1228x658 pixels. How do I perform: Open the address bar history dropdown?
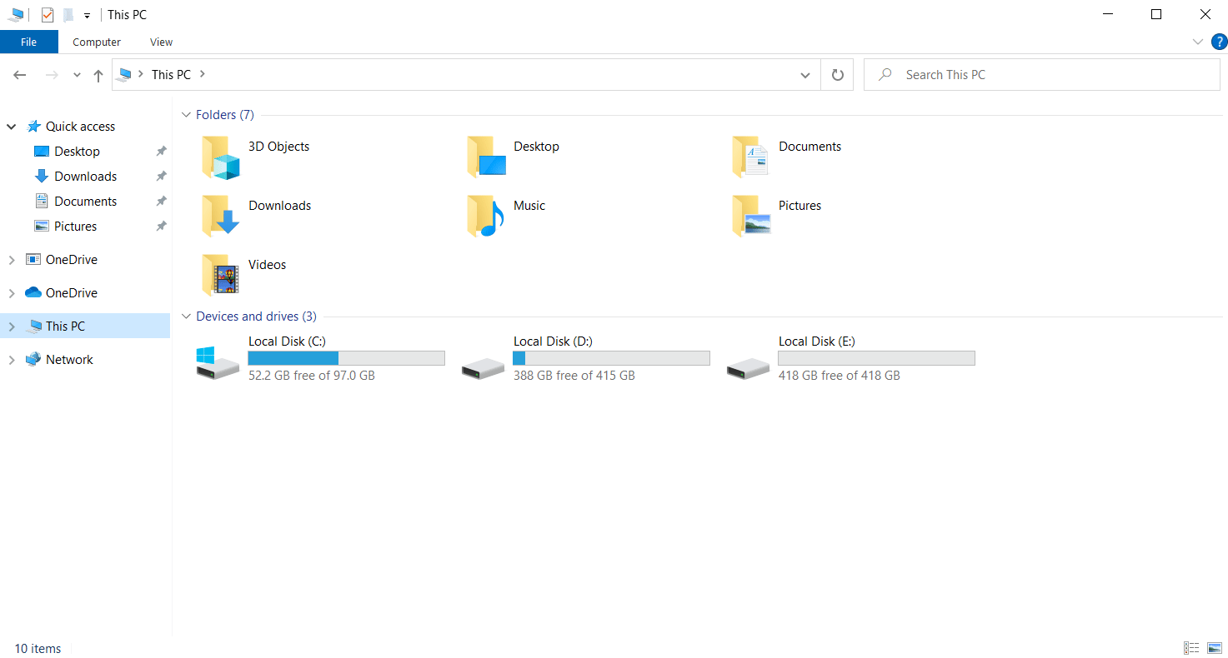[804, 74]
